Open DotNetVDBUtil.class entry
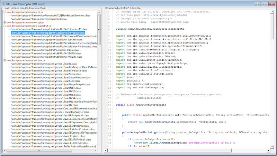The image size is (277, 156). coord(46,53)
